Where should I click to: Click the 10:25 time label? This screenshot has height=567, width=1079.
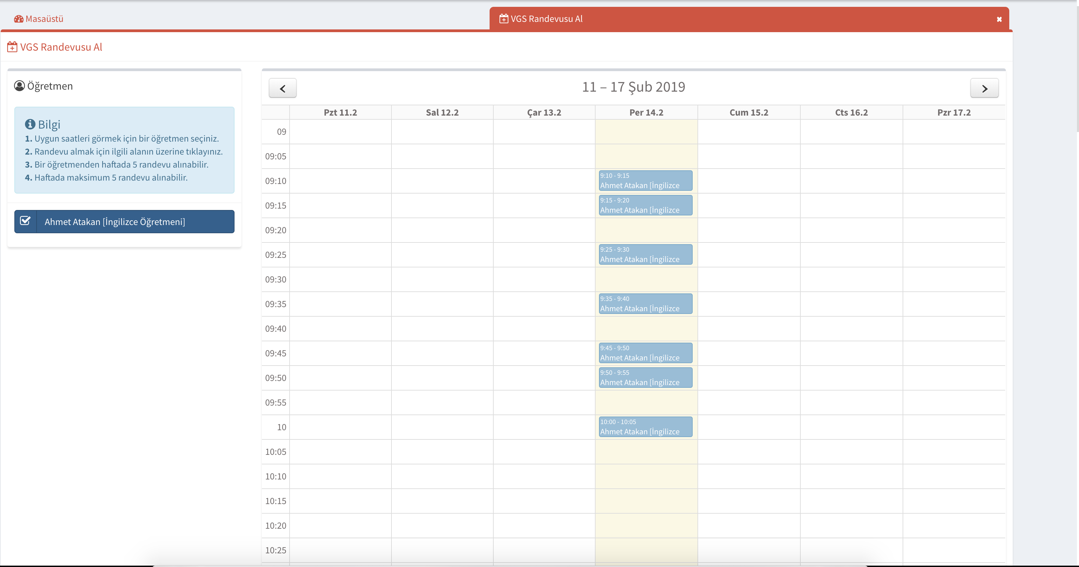click(x=276, y=550)
